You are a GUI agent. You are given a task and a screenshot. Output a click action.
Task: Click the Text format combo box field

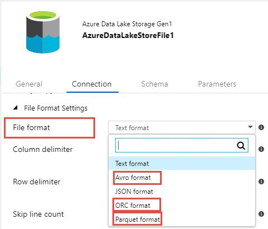[x=182, y=127]
